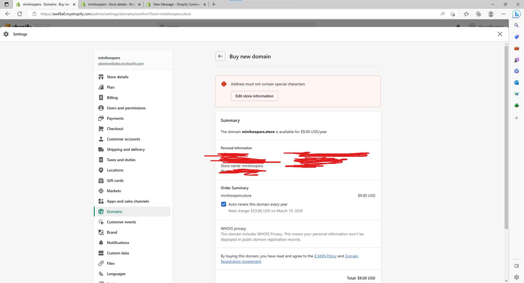Click the settings page vertical scrollbar

(x=506, y=138)
